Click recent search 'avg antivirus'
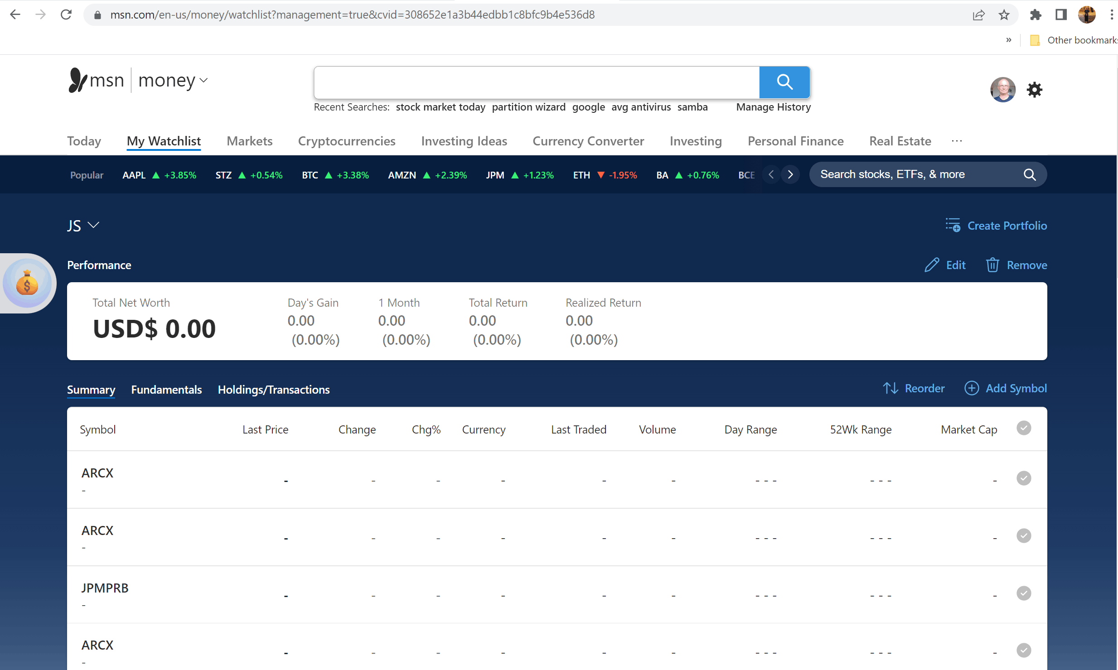The height and width of the screenshot is (670, 1118). pyautogui.click(x=641, y=107)
